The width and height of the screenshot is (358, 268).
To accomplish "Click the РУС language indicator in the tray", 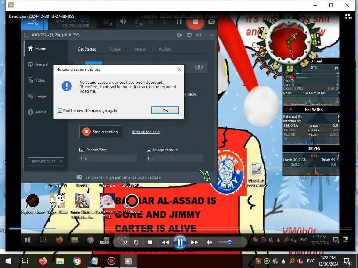I will tap(310, 261).
